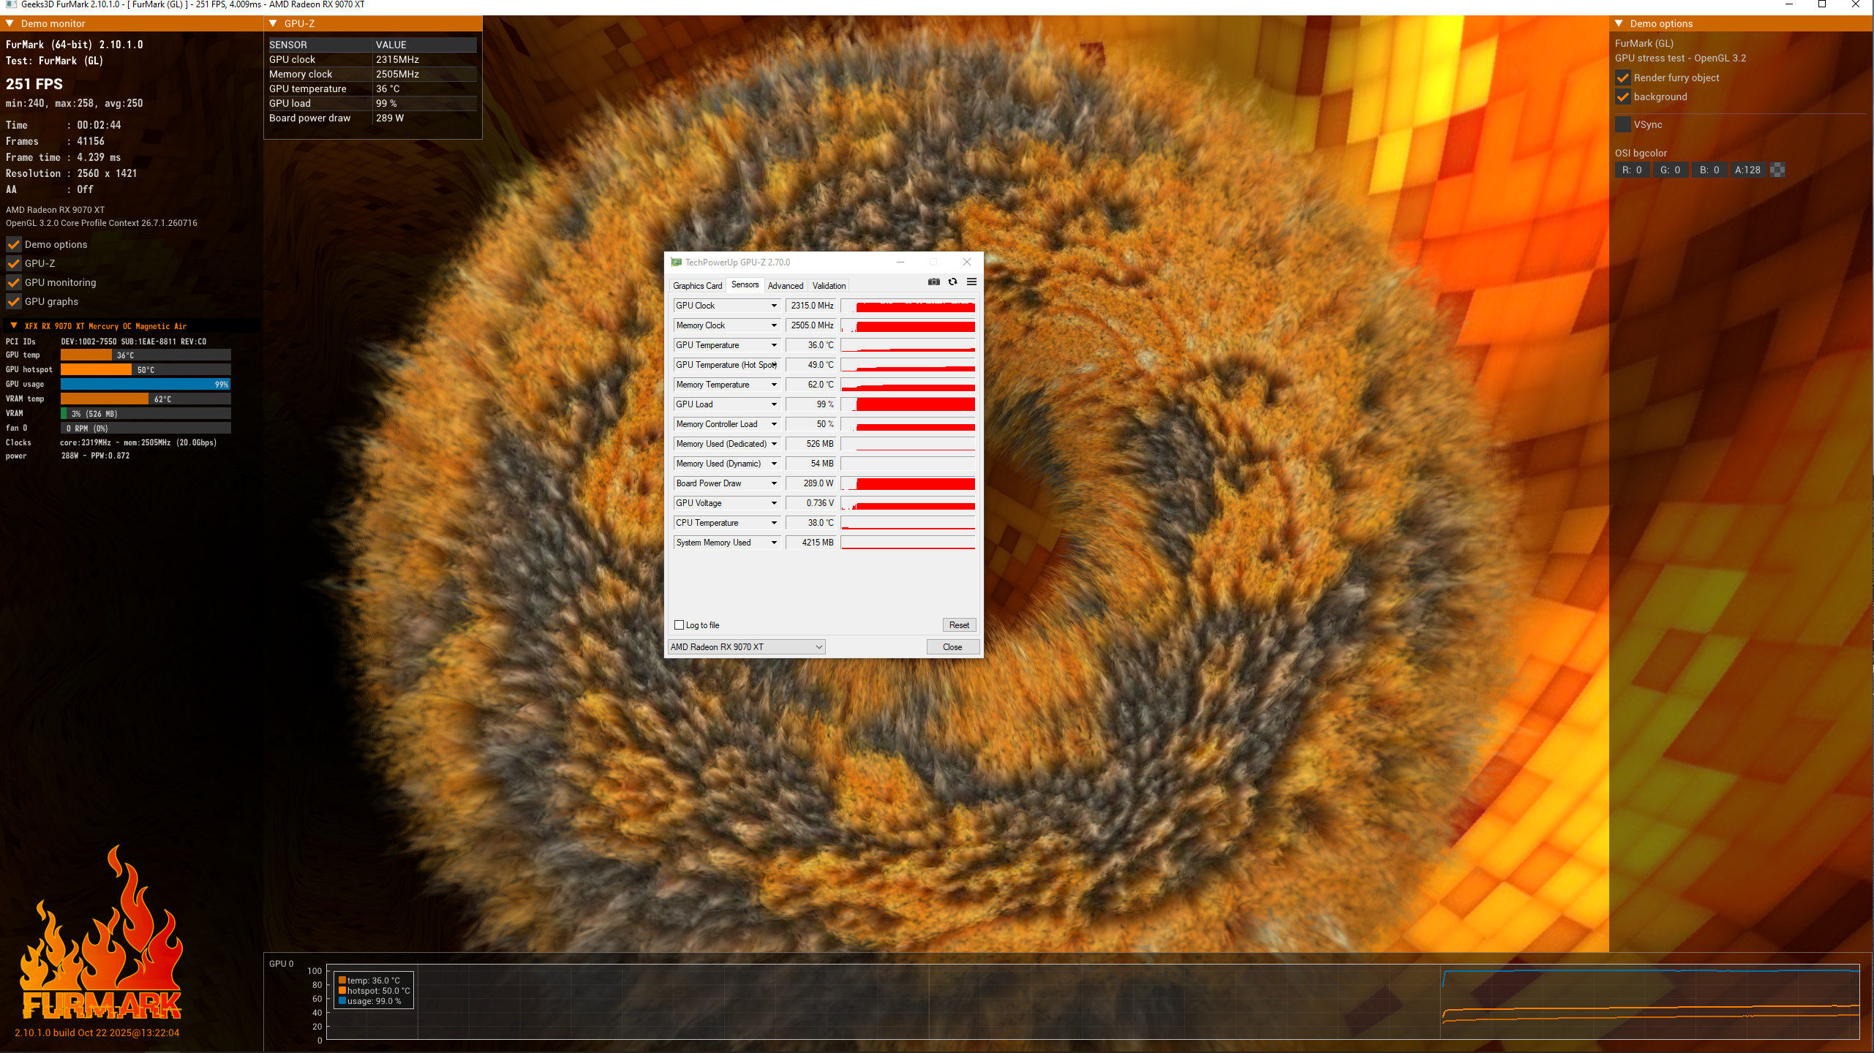Toggle the GPU graphs checkbox
1874x1053 pixels.
coord(13,301)
